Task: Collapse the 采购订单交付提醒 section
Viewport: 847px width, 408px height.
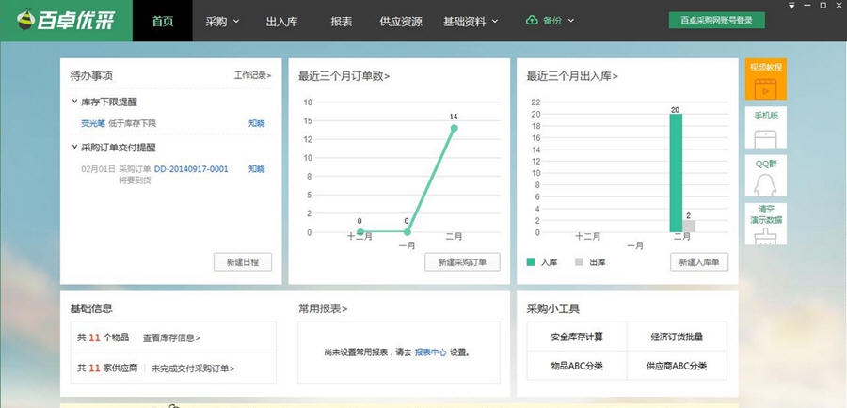Action: [x=74, y=148]
